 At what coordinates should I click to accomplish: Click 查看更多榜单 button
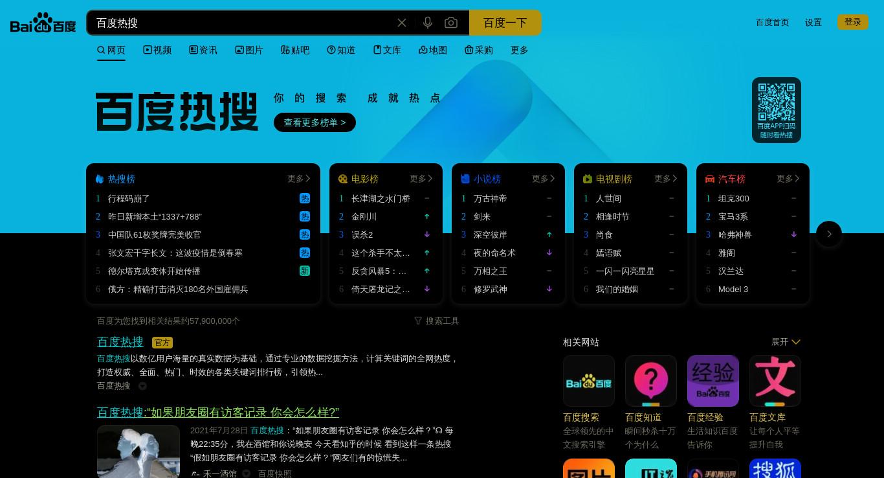[x=315, y=122]
